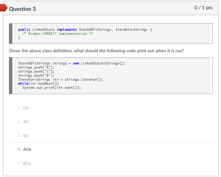Click the selected ACB radio button
This screenshot has width=221, height=177.
[19, 149]
